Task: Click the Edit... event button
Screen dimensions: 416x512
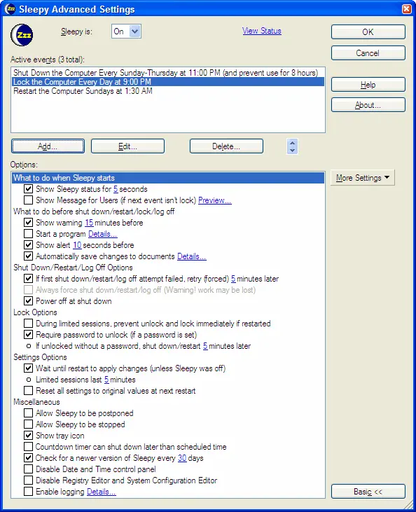Action: 127,146
